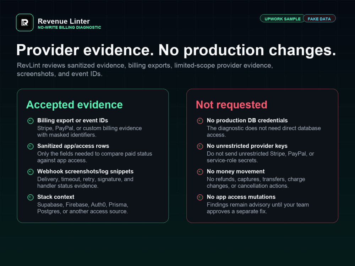Screen dimensions: 355x266
Task: Click the 'NO-WRITE BILLING DIAGNOSTIC' subtitle
Action: point(69,27)
